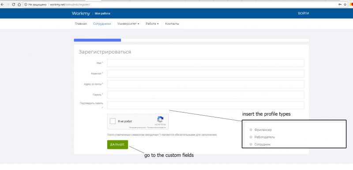Open the Контакты menu item
This screenshot has height=170, width=353.
tap(172, 24)
